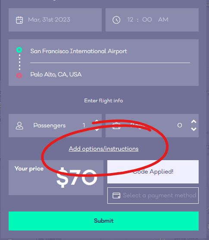Edit destination Palo Alto, CA, USA field
Viewport: 209px width, 240px height.
tap(110, 75)
